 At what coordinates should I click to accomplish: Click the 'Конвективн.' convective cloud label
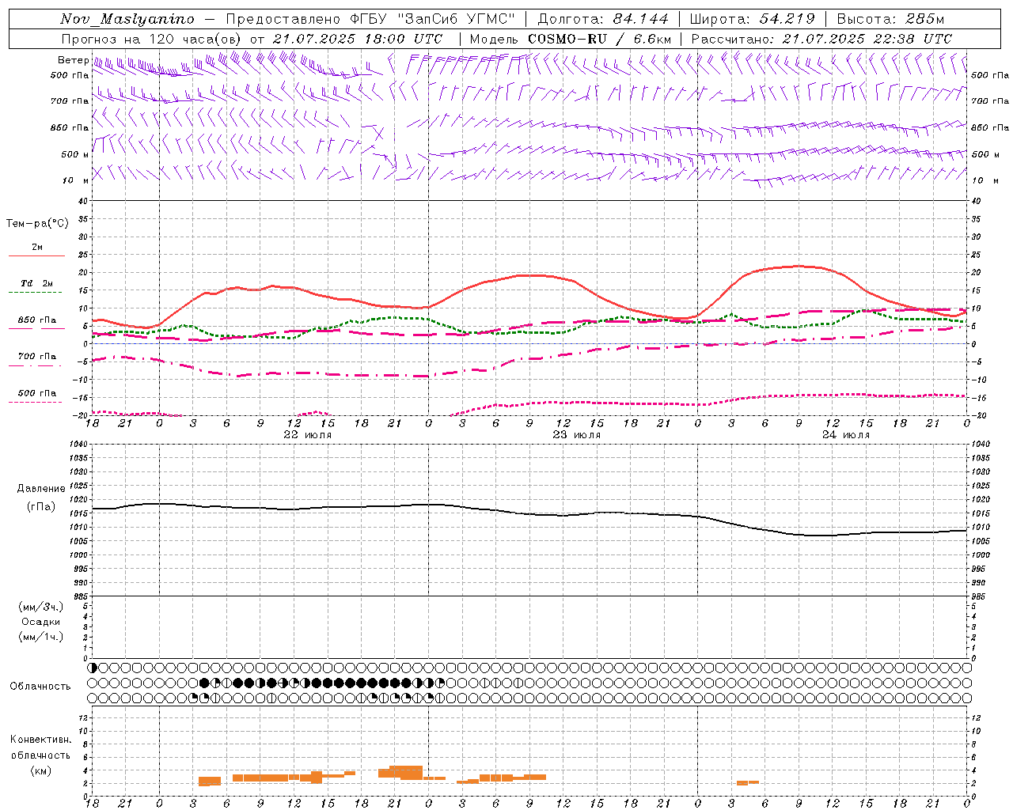pyautogui.click(x=41, y=740)
